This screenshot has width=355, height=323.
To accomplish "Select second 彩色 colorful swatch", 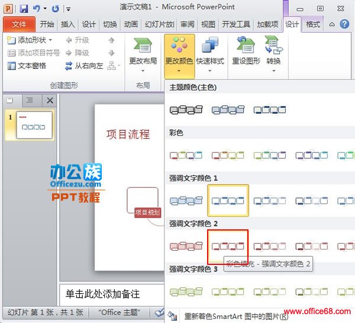I will [x=228, y=155].
